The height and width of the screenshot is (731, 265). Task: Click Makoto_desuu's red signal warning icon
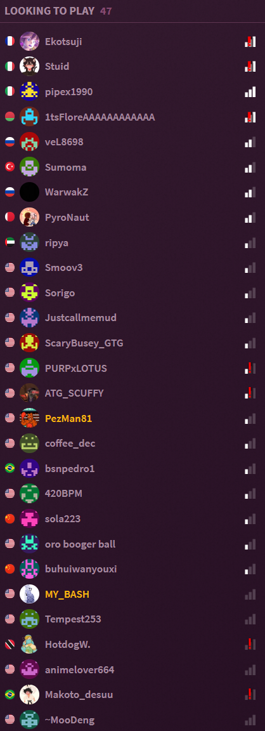tap(250, 695)
